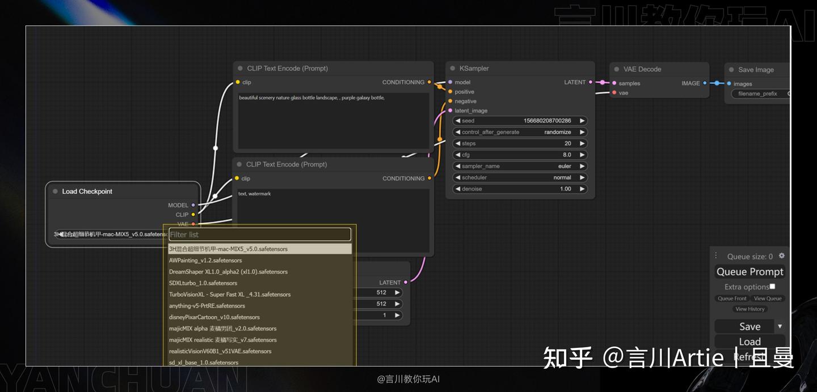Click the VAE Decode node collapse dot
Screen dimensions: 817x392
point(616,69)
